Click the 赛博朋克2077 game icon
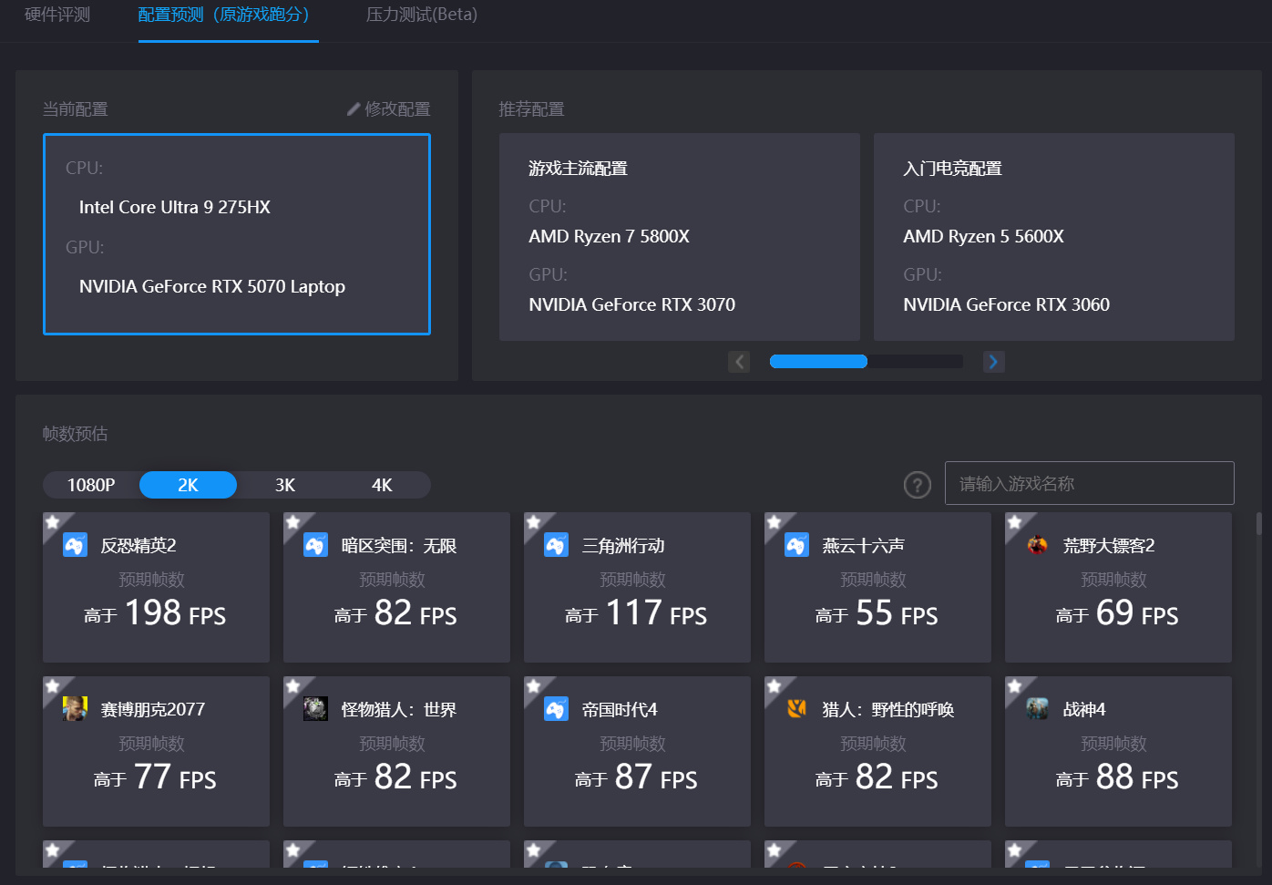Viewport: 1272px width, 885px height. click(x=75, y=709)
